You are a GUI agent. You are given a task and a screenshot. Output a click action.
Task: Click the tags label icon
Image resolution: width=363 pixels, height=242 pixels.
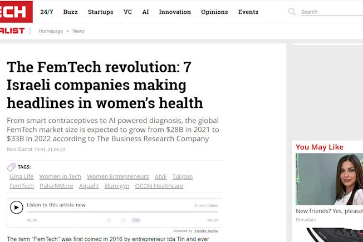(11, 167)
